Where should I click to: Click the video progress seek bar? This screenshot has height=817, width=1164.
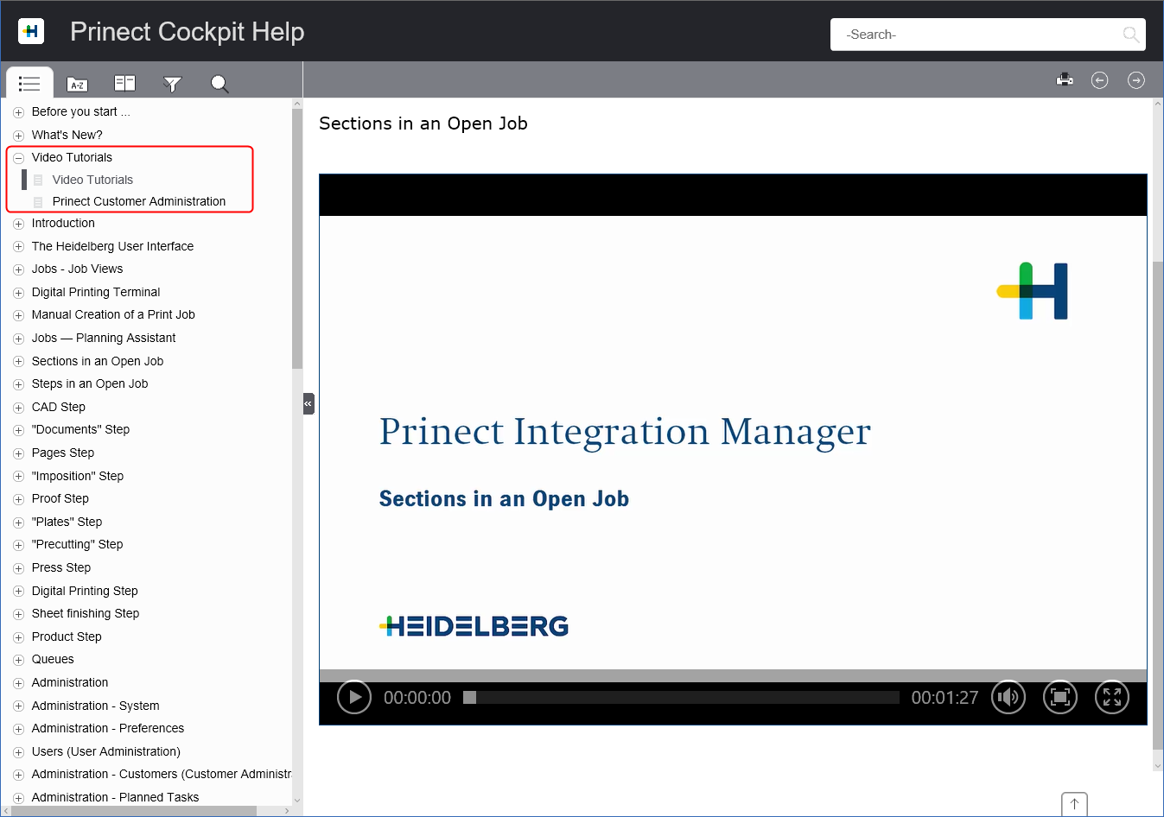[x=683, y=697]
